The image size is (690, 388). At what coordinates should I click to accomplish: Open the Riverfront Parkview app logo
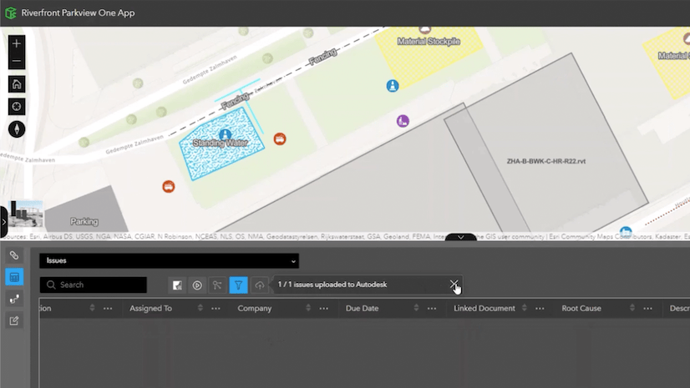[x=11, y=13]
